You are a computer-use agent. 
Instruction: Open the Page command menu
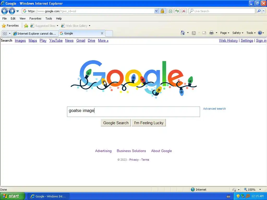click(224, 33)
